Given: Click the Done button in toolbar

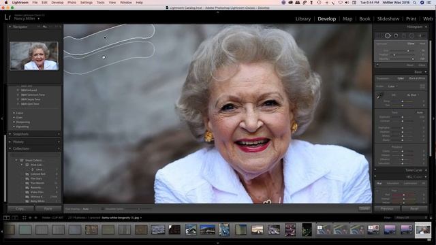Looking at the screenshot, I should click(x=364, y=209).
